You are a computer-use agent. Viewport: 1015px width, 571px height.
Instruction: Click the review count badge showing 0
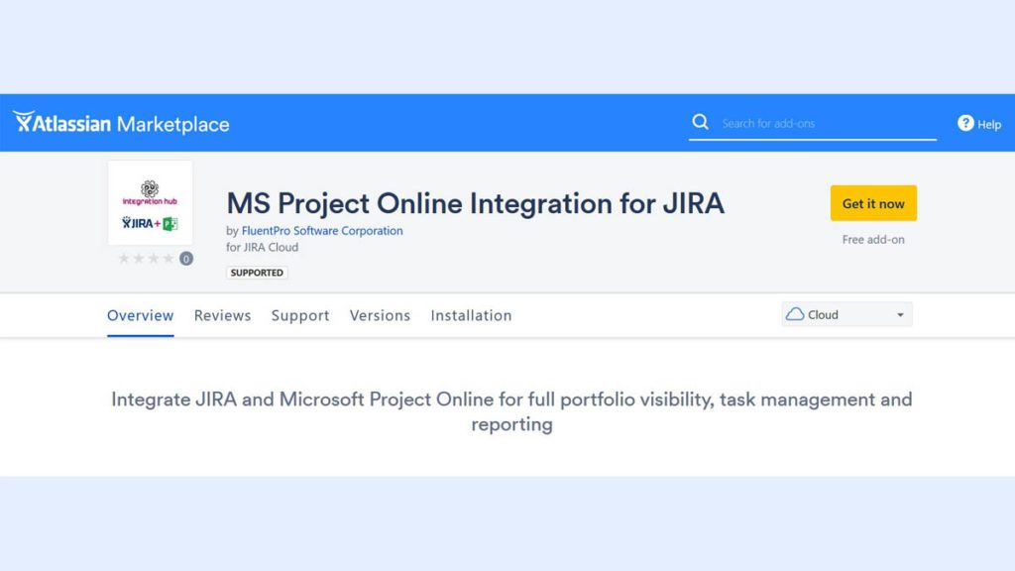pos(186,259)
